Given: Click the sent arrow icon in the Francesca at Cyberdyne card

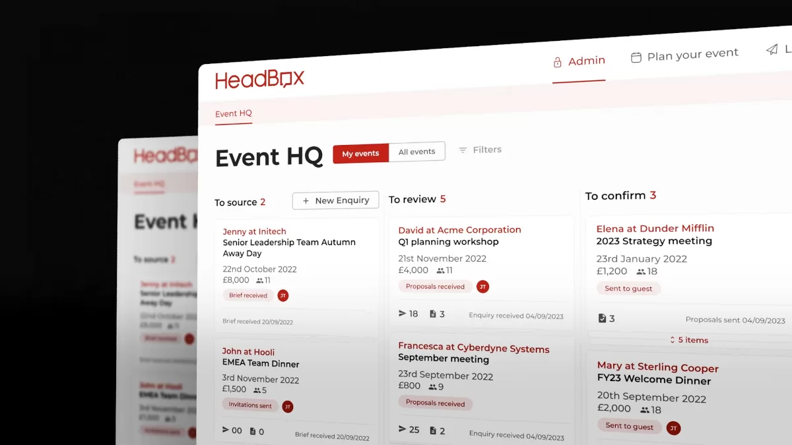Looking at the screenshot, I should pyautogui.click(x=403, y=429).
